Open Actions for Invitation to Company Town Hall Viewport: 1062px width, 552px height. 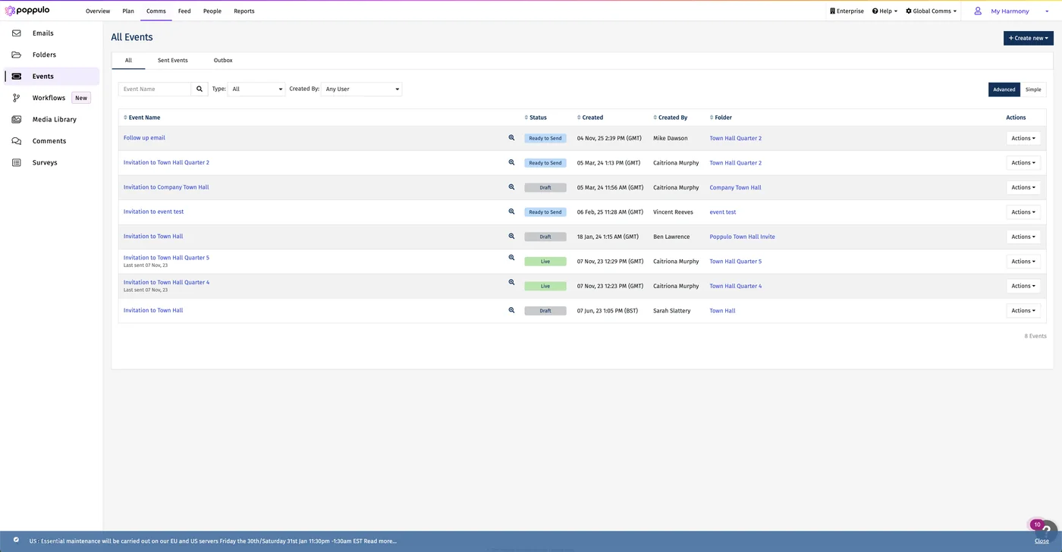tap(1023, 187)
